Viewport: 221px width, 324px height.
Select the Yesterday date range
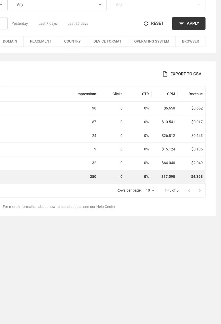click(20, 24)
